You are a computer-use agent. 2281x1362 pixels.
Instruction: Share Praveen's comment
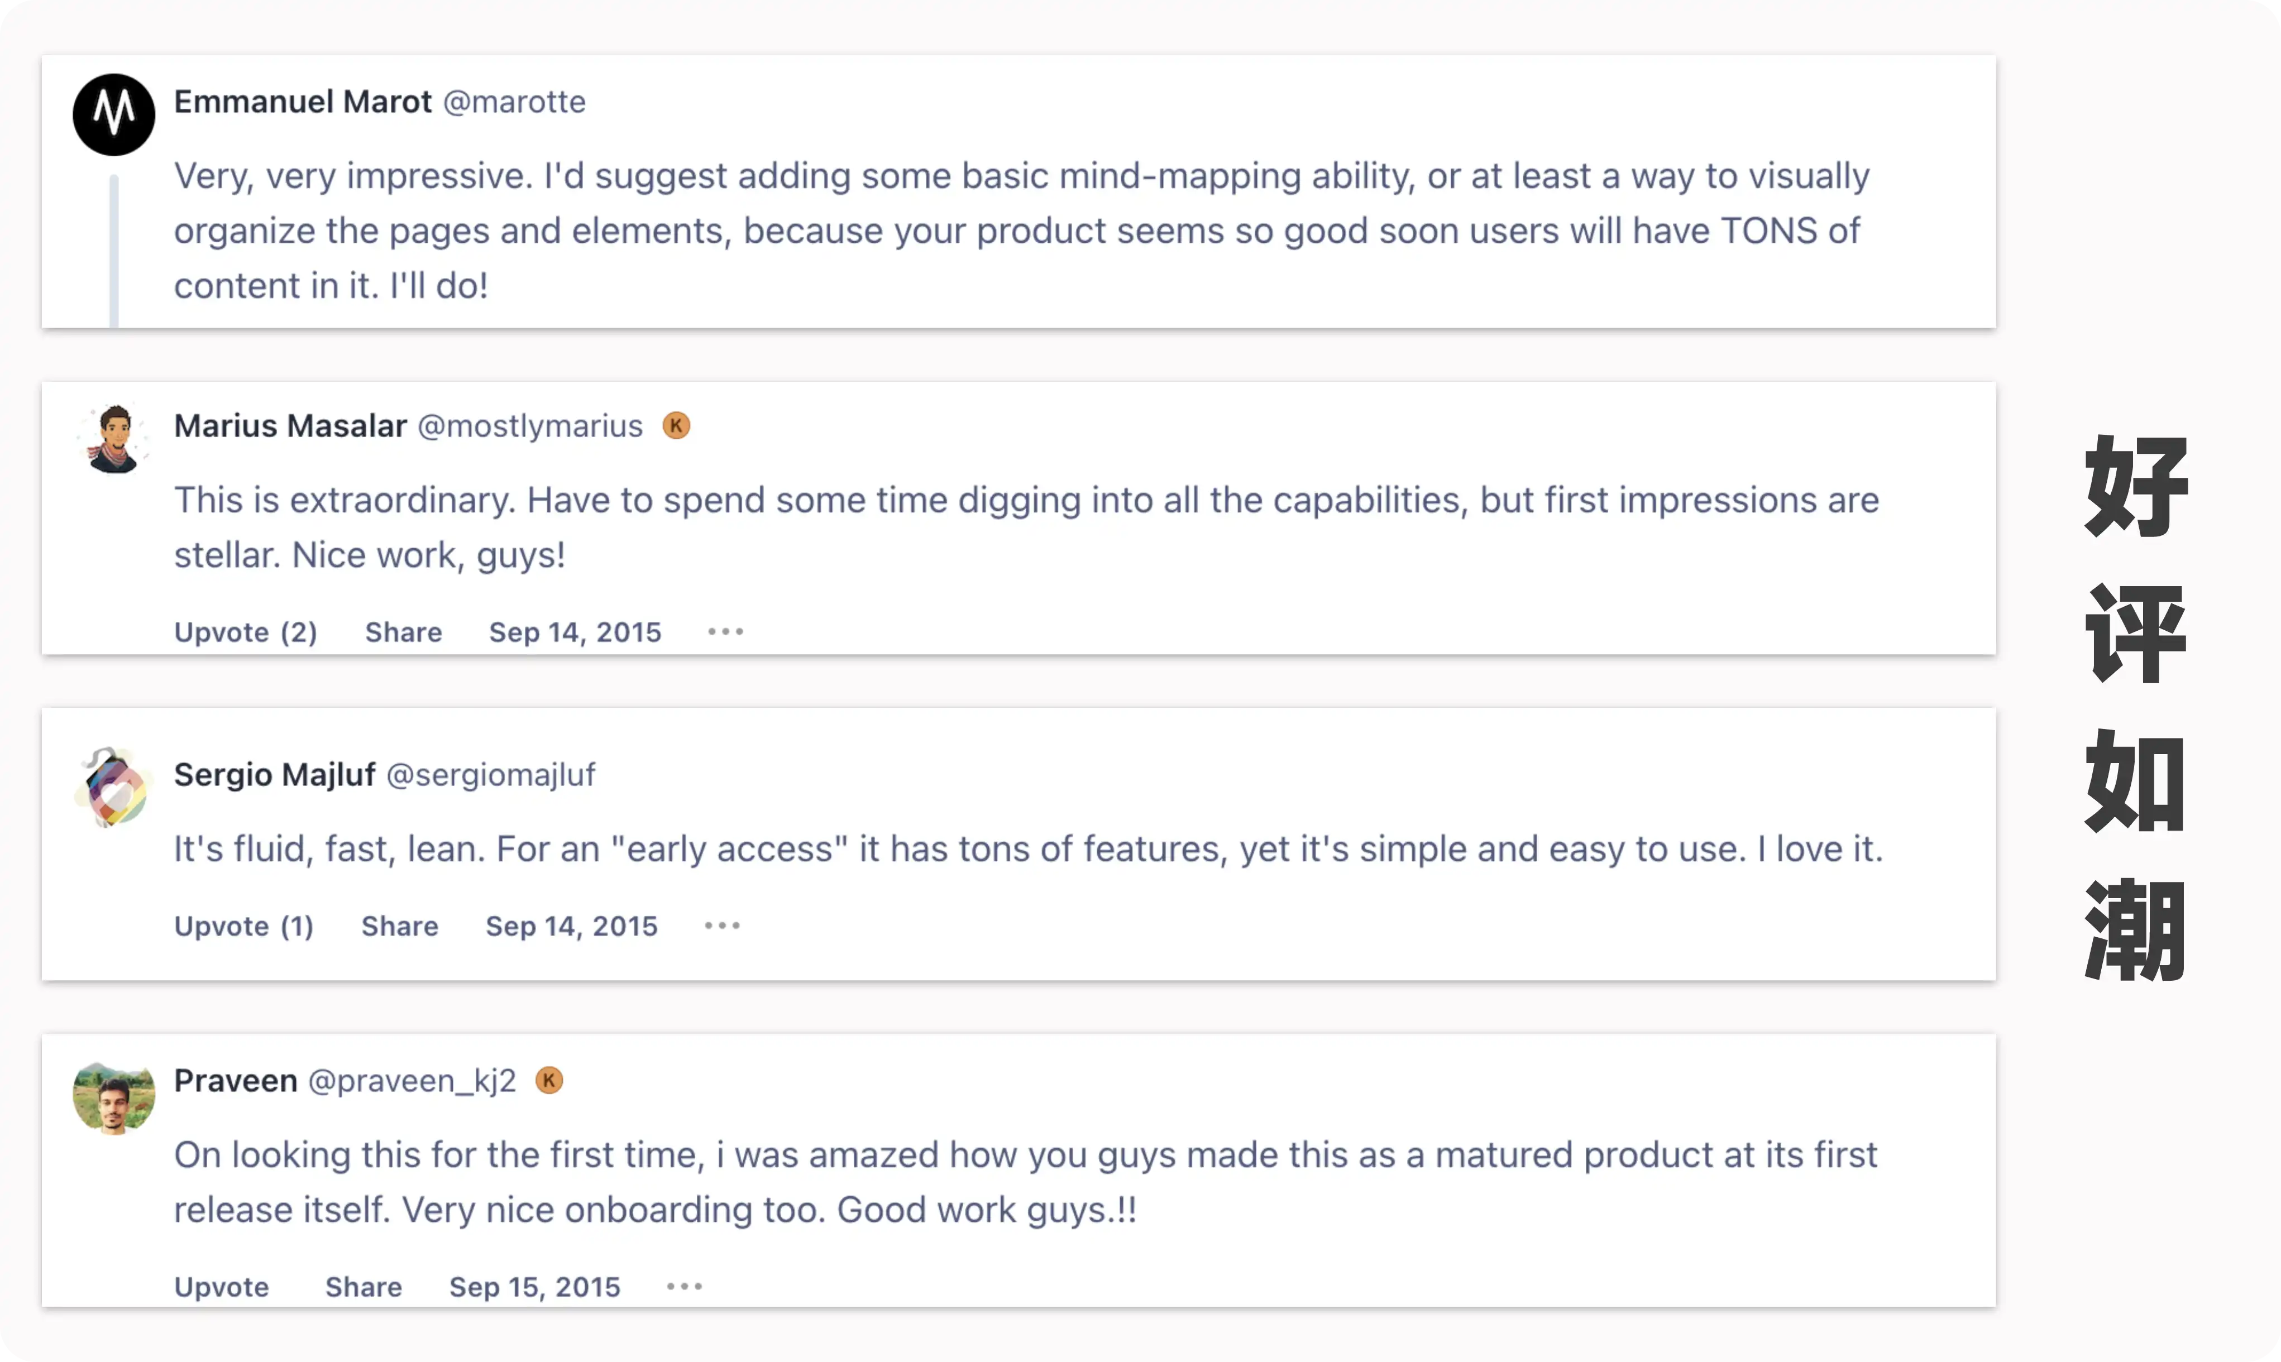pyautogui.click(x=364, y=1287)
